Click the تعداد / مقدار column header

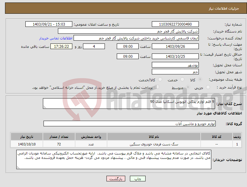(x=59, y=137)
